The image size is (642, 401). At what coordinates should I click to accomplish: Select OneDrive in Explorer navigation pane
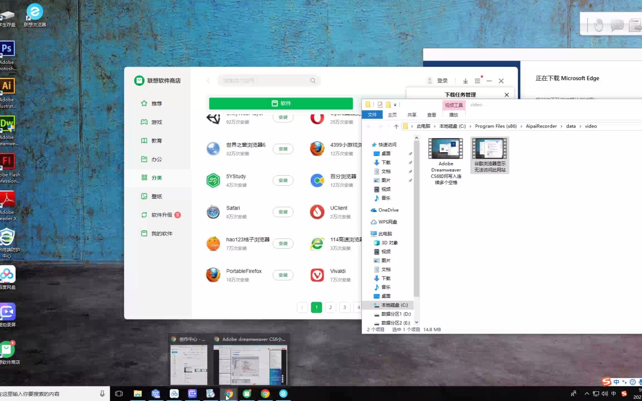(x=388, y=210)
